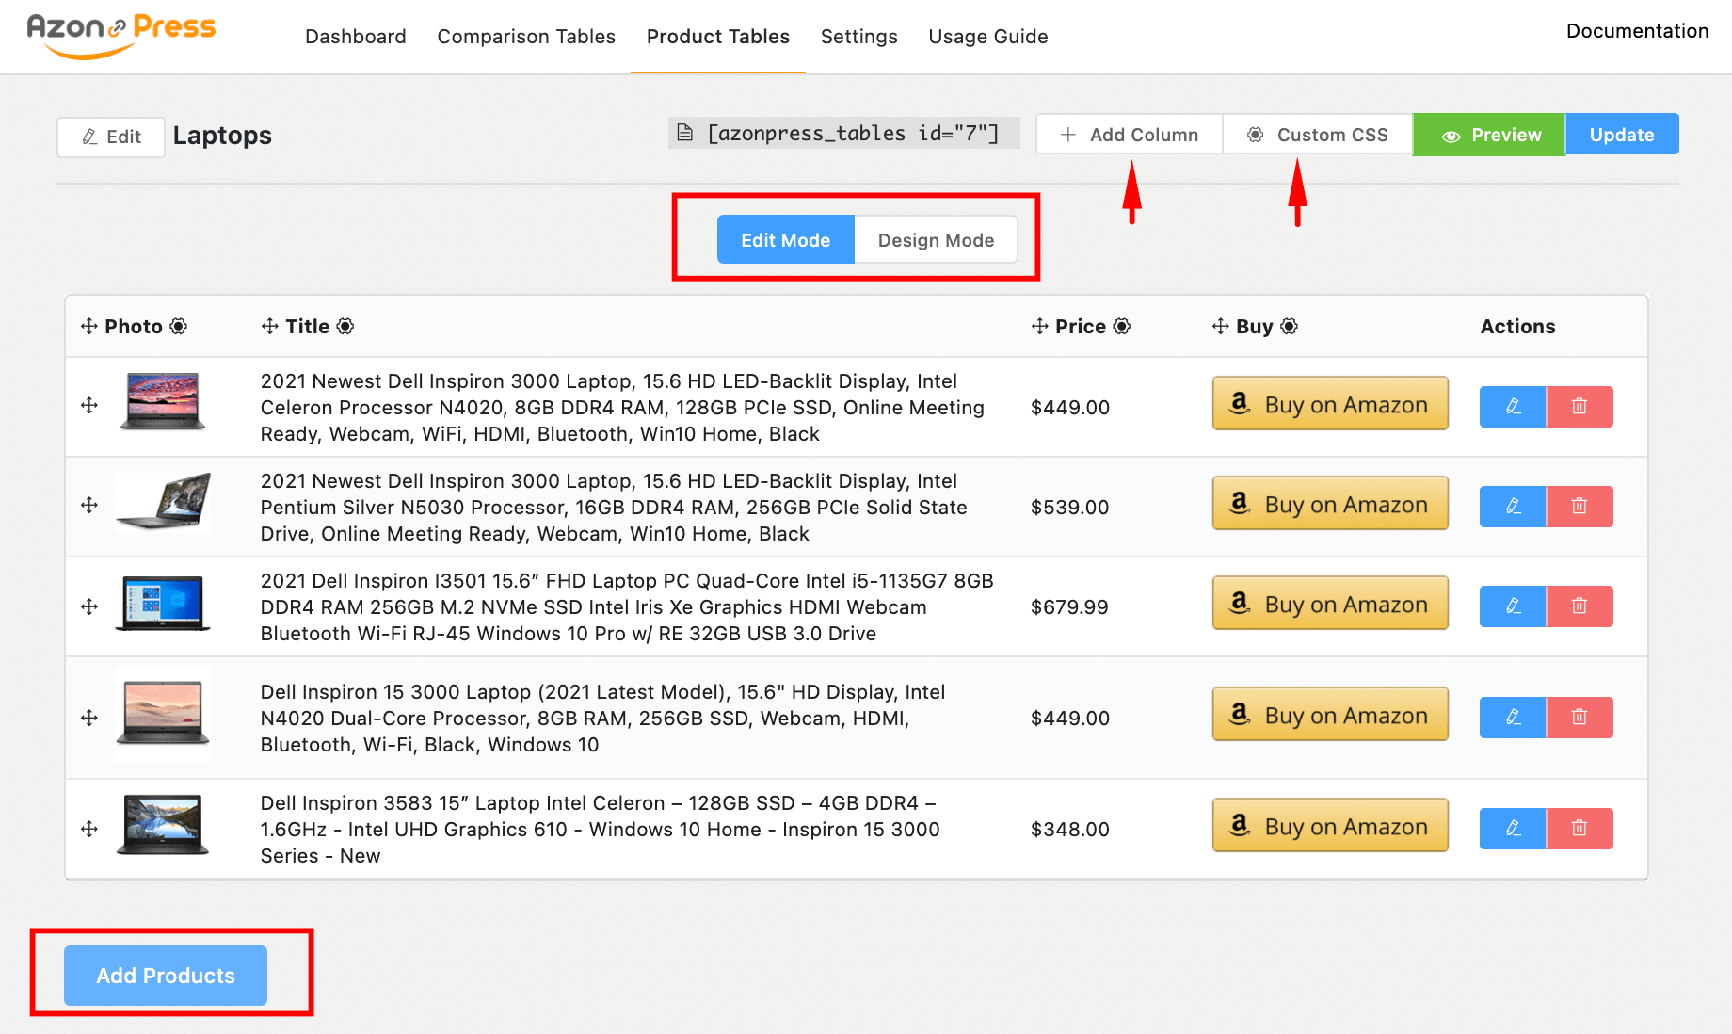The image size is (1732, 1034).
Task: Click the $449.00 Celeron N4020 row drag handle
Action: tap(89, 405)
